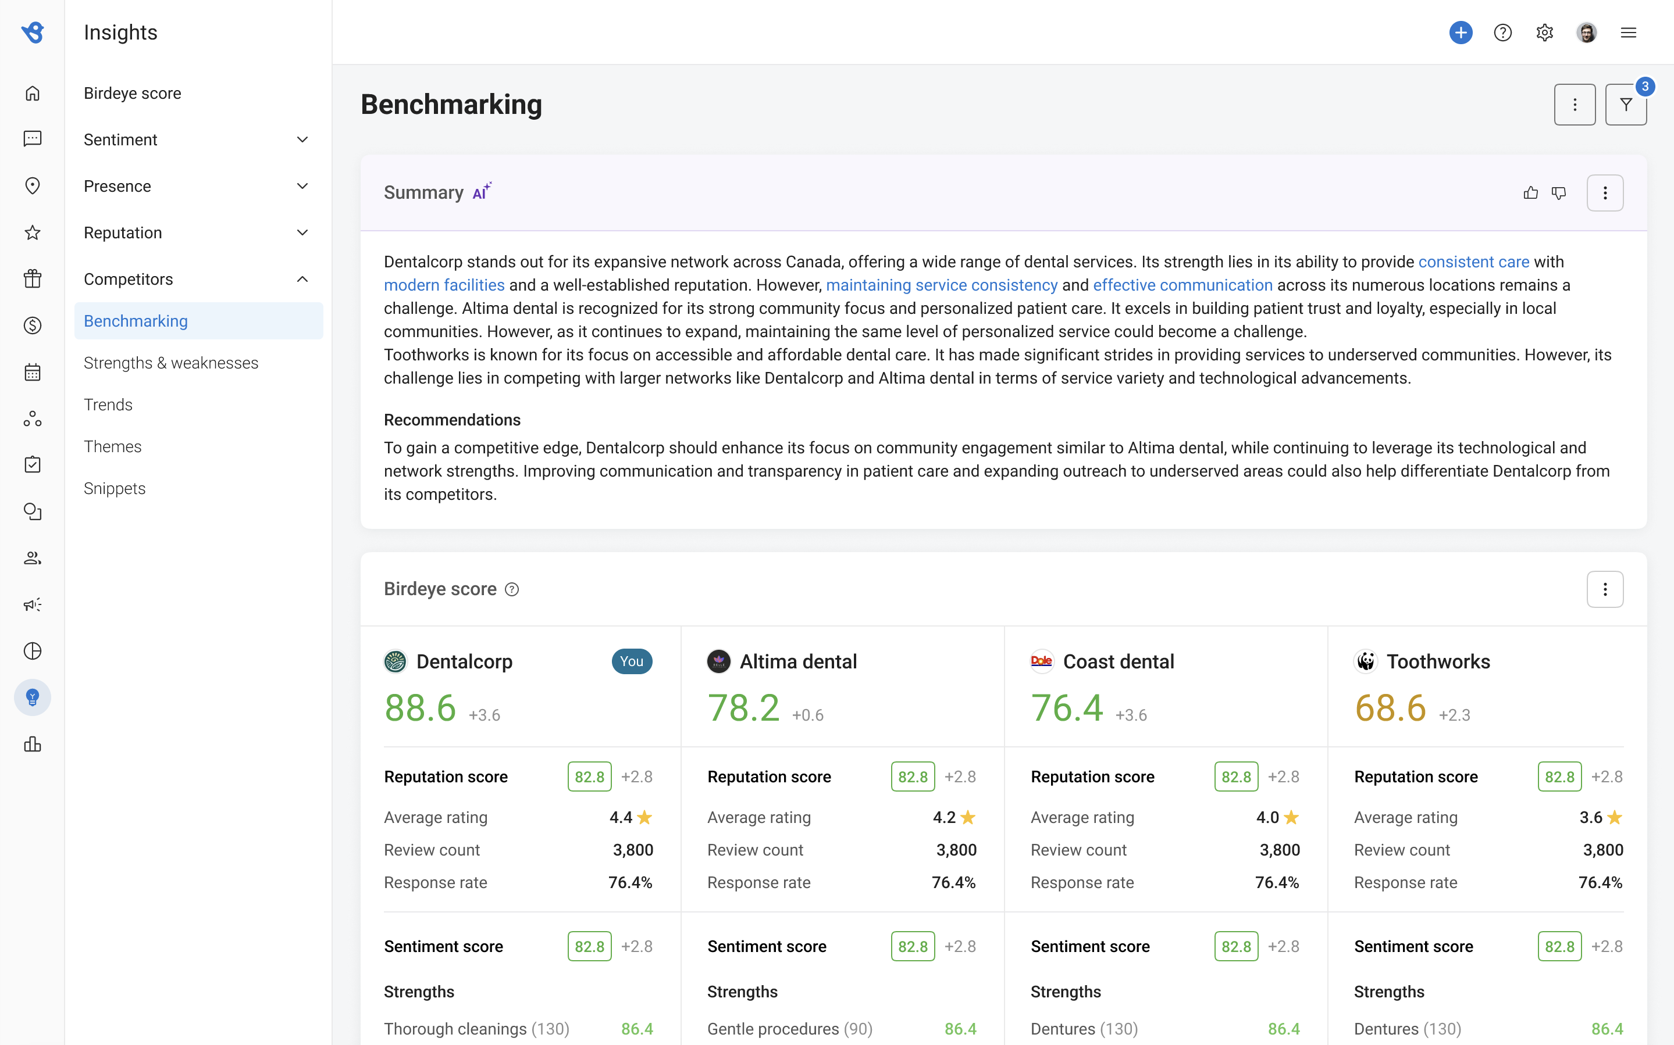
Task: Open Benchmarking page more options menu
Action: pos(1575,105)
